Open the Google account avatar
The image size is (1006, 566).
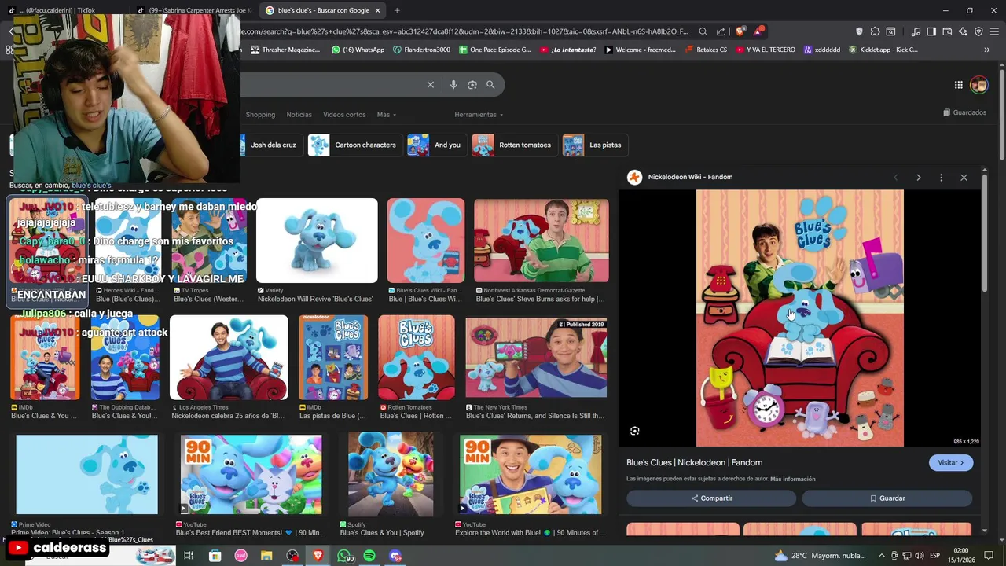tap(979, 84)
